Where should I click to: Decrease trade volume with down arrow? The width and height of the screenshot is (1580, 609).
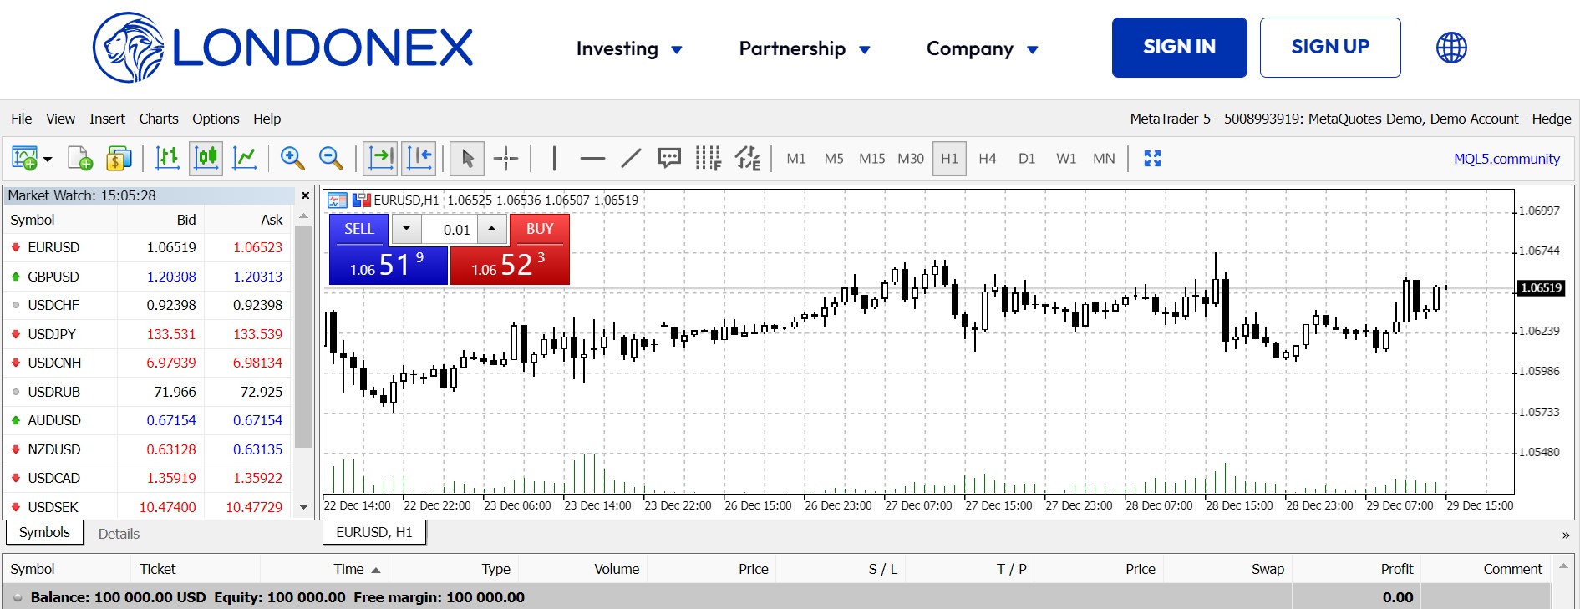point(406,229)
